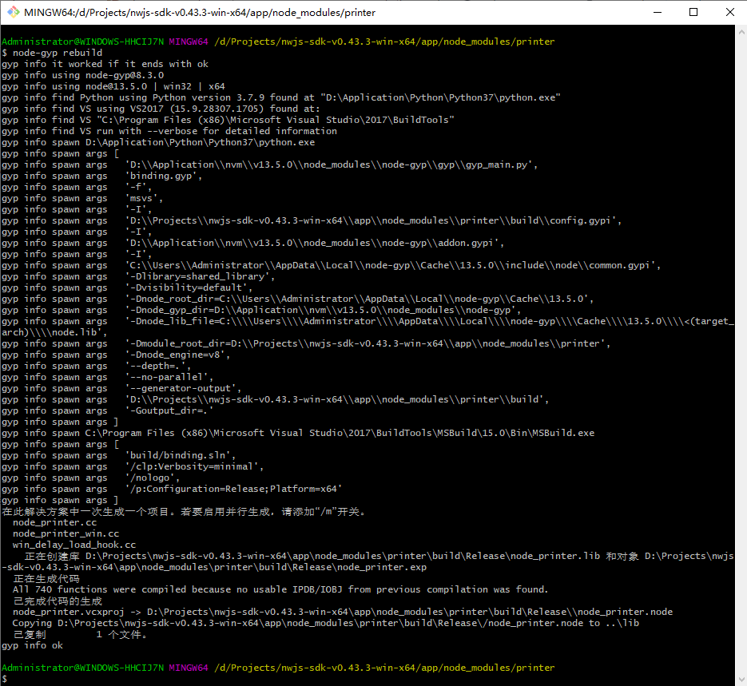Click the config.gypi path line
This screenshot has width=747, height=686.
(312, 220)
